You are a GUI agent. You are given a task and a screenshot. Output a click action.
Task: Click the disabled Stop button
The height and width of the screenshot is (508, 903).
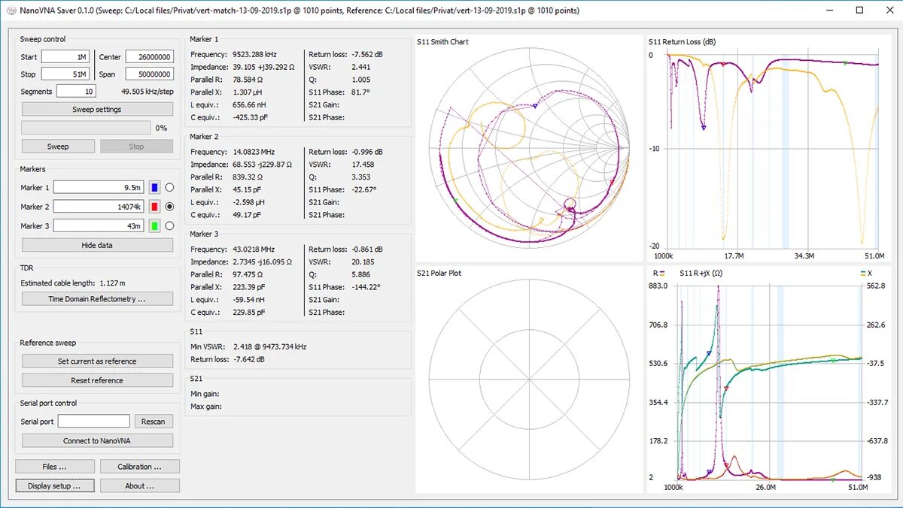(x=136, y=147)
